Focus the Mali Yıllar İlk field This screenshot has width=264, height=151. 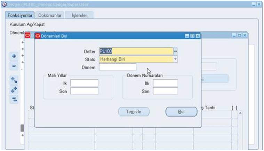tap(84, 83)
